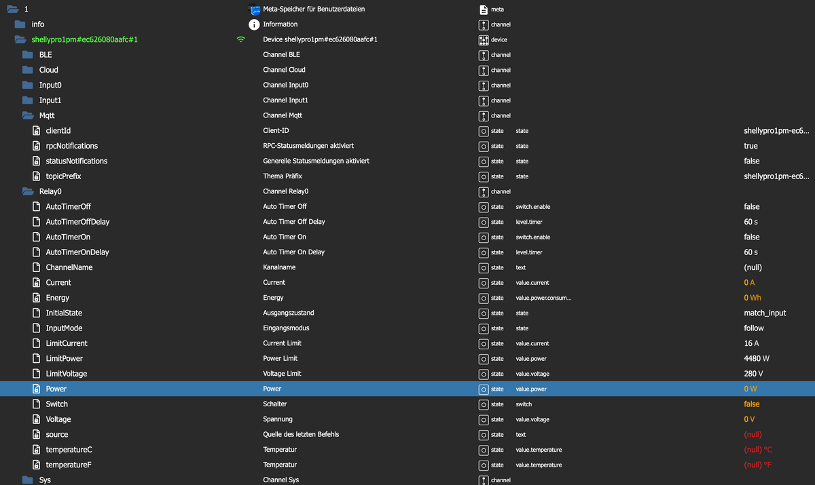Click the Voltage locked file icon
This screenshot has height=485, width=815.
click(37, 419)
